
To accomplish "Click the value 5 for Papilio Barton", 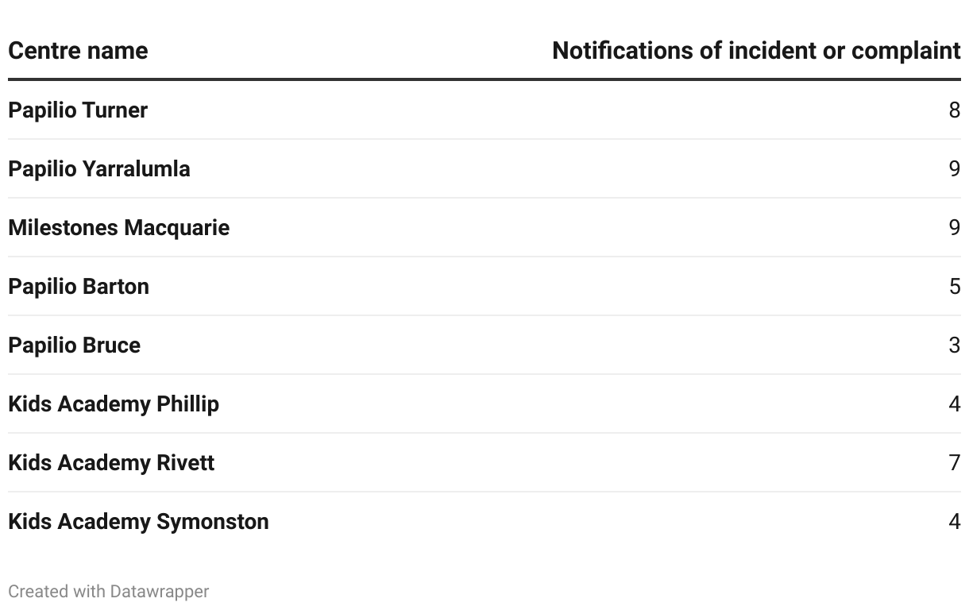I will pos(954,286).
